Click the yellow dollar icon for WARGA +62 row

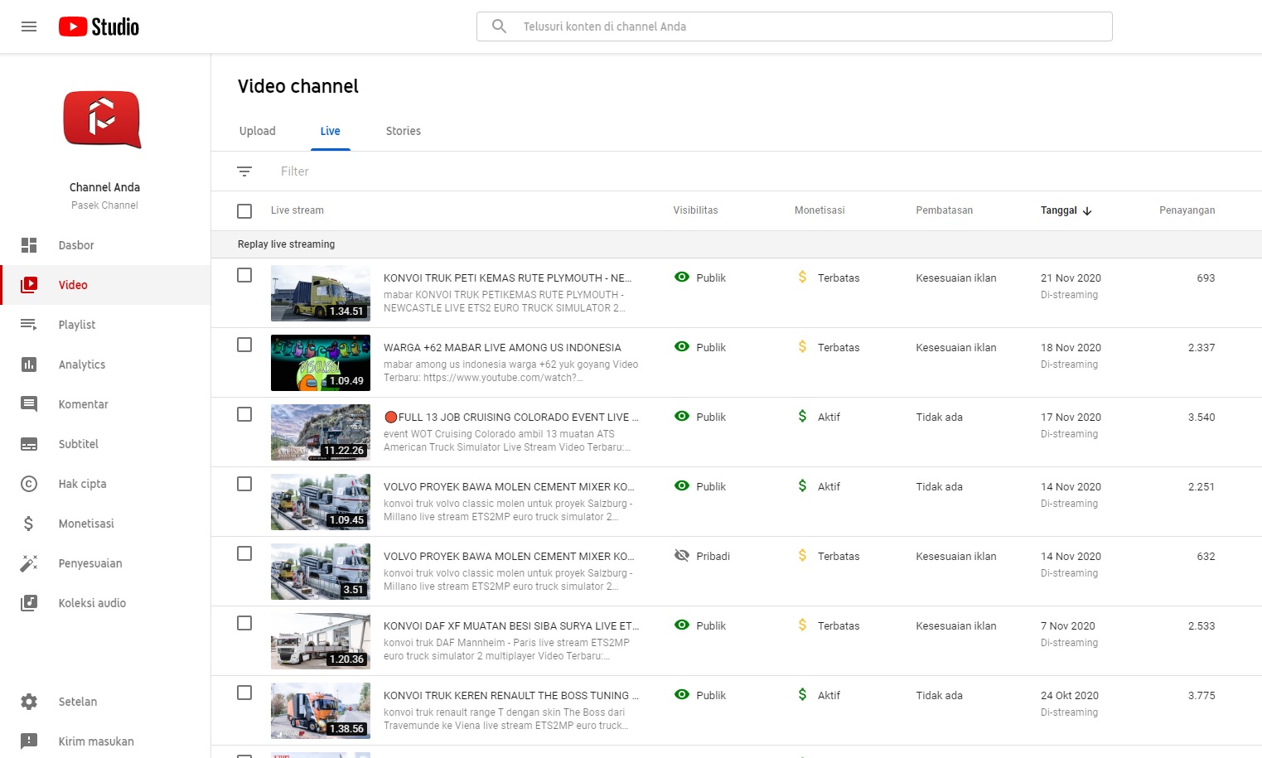point(802,347)
